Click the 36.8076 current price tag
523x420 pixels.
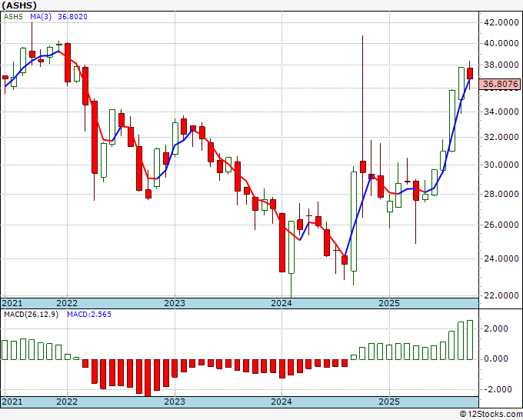coord(499,84)
